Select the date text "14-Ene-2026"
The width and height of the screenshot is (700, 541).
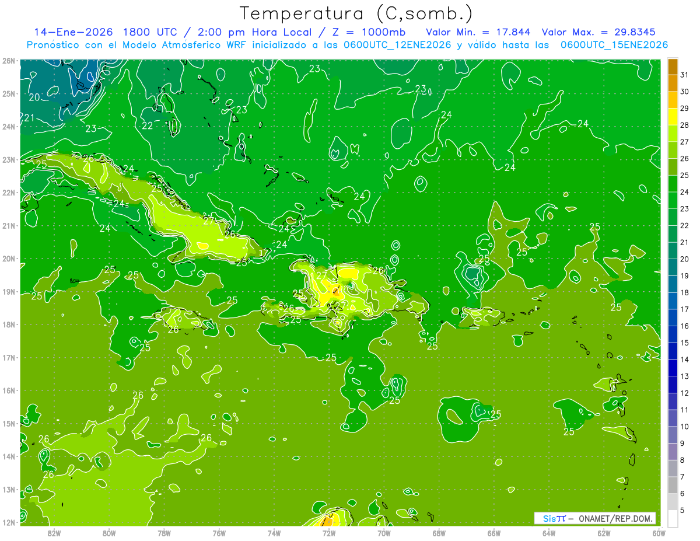tap(73, 32)
